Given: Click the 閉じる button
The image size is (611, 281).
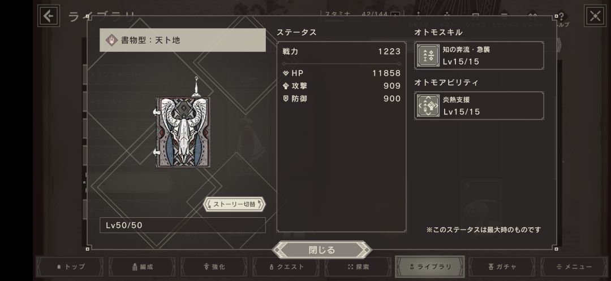Looking at the screenshot, I should (x=322, y=250).
